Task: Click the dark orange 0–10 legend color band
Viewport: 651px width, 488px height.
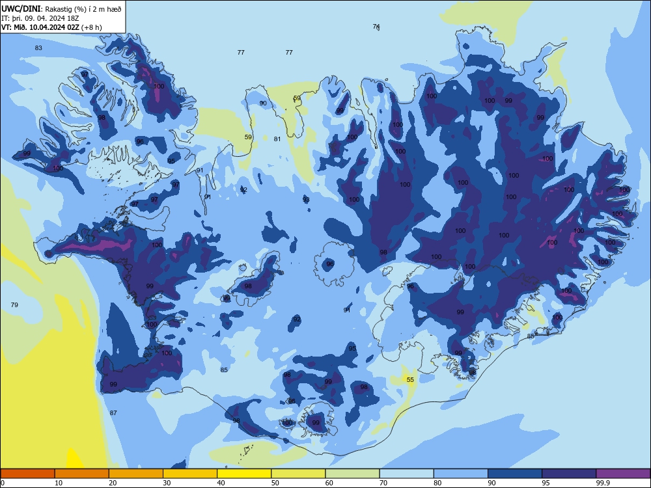Action: click(x=27, y=474)
